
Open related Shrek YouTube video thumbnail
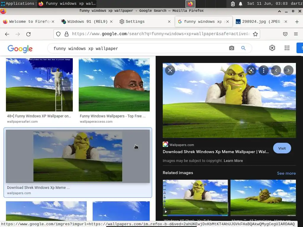point(195,198)
